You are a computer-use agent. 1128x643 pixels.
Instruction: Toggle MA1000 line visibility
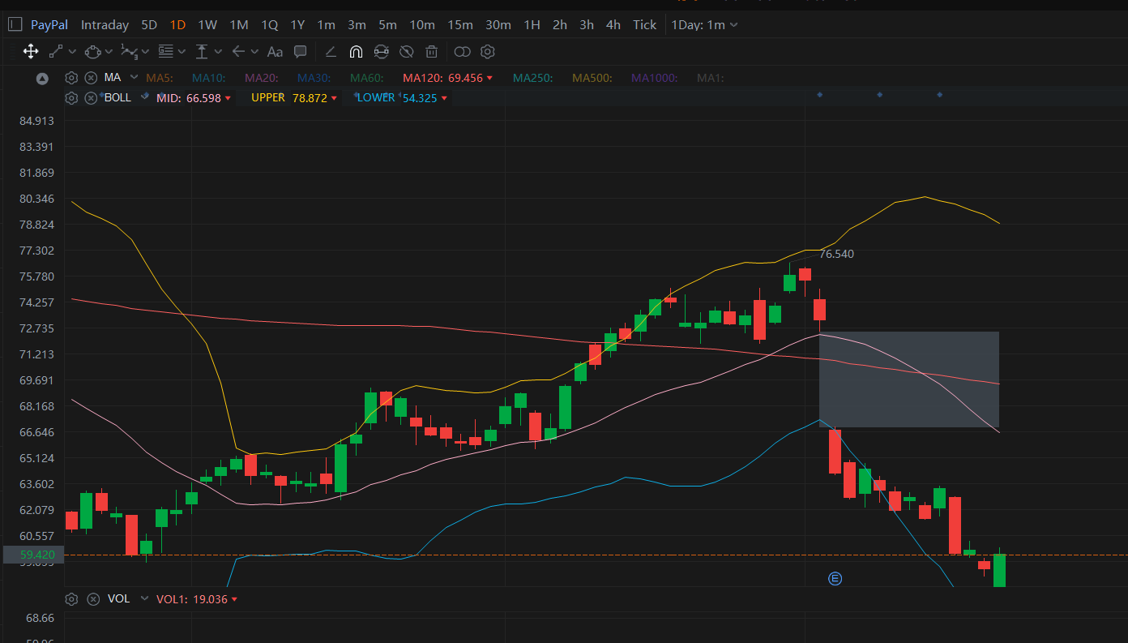click(x=655, y=78)
